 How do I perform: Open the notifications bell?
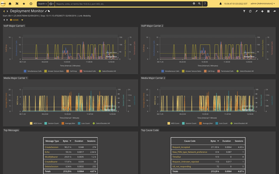(220, 4)
